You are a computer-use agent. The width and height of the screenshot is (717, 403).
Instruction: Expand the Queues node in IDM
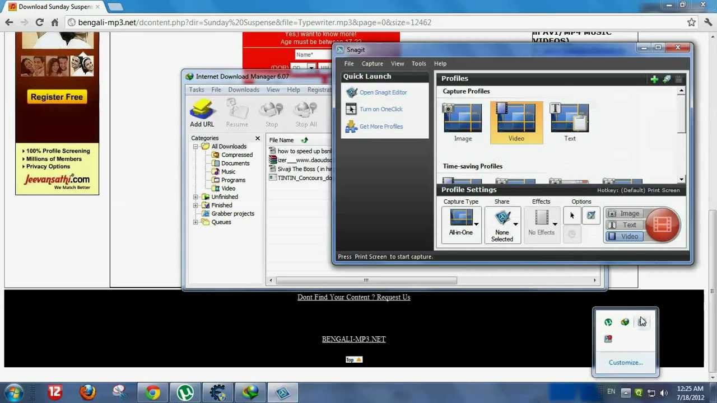[195, 222]
